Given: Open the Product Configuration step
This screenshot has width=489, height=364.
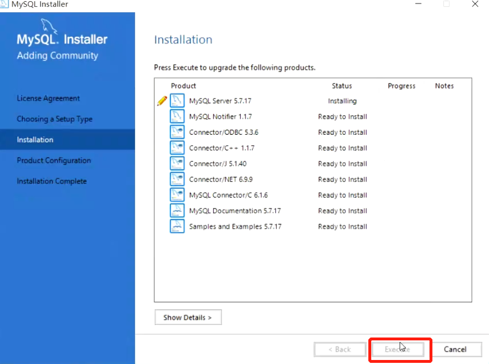Looking at the screenshot, I should click(x=54, y=161).
